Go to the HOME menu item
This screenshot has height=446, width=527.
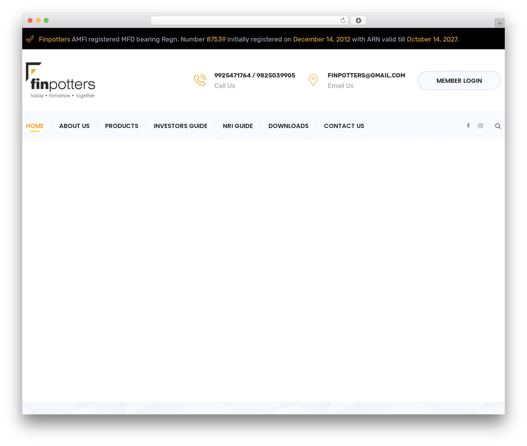tap(35, 126)
